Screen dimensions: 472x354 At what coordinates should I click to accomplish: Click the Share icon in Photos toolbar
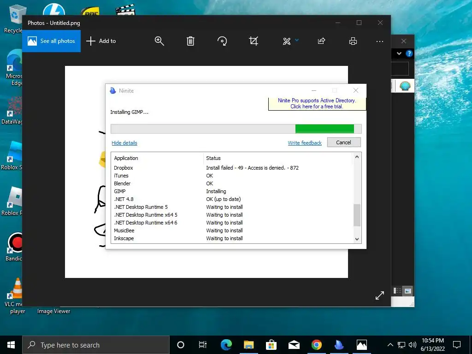pos(321,41)
